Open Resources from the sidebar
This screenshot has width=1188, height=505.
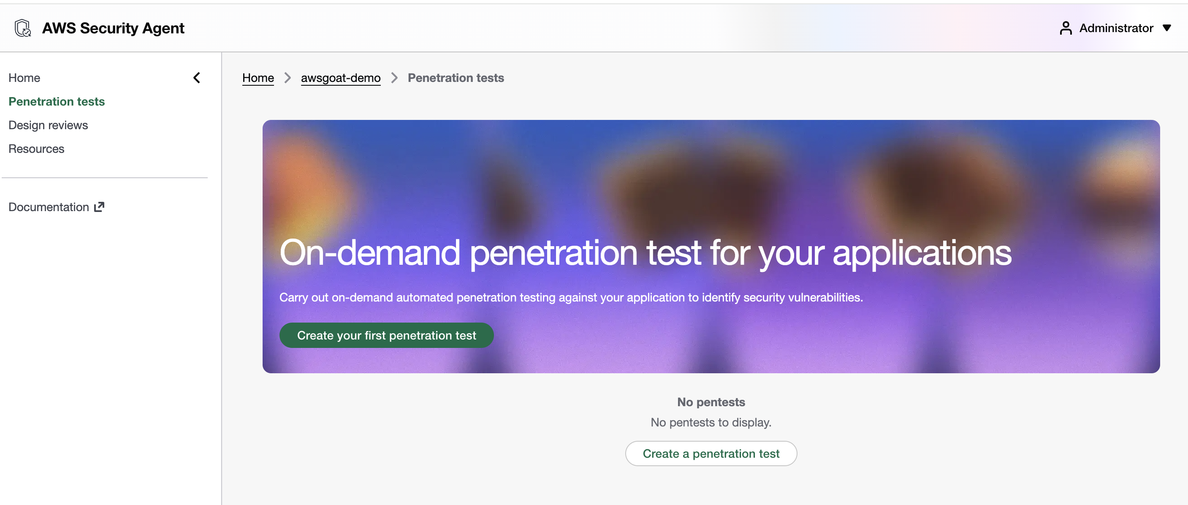click(x=36, y=149)
